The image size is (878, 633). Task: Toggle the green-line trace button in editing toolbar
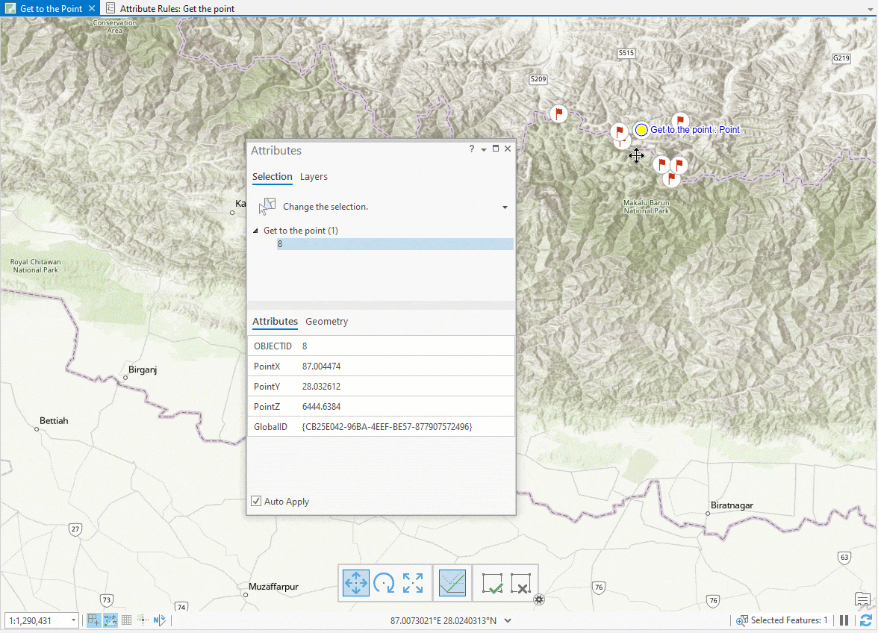pos(452,583)
